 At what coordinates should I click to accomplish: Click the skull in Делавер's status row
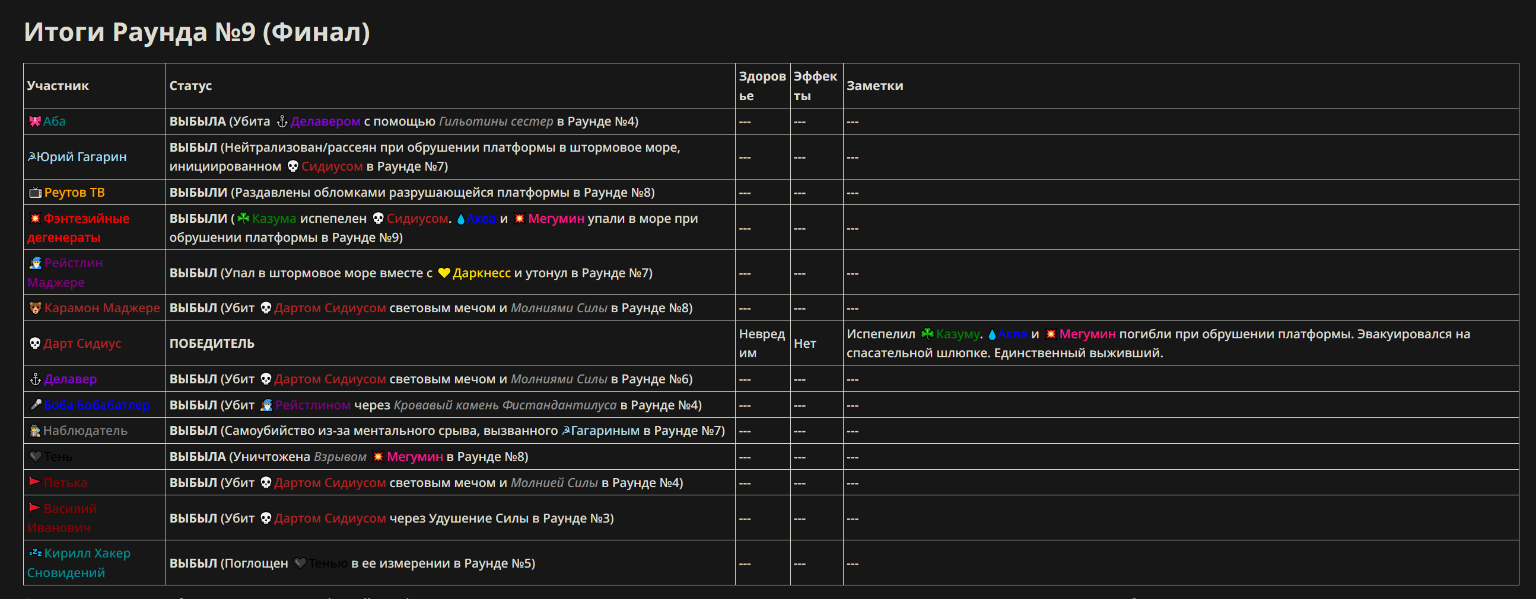[266, 379]
